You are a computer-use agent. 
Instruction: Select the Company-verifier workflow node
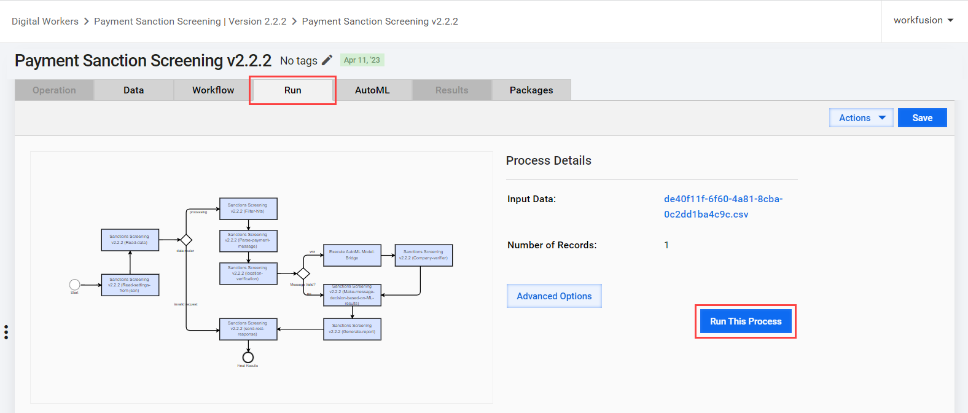tap(423, 255)
